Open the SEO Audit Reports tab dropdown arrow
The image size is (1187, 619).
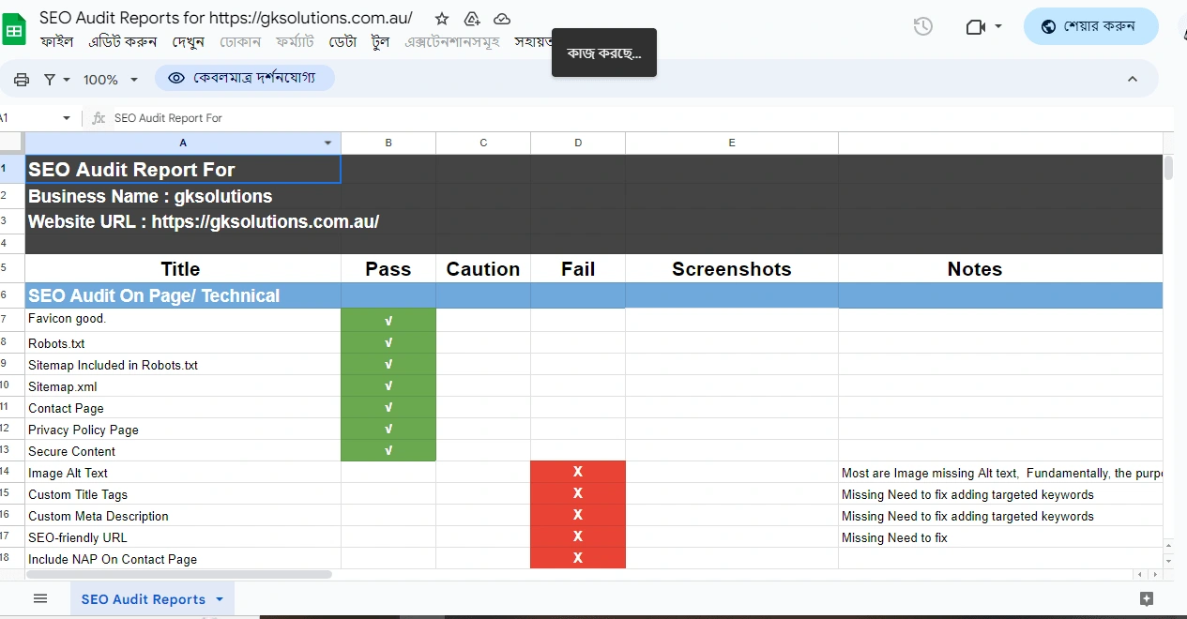coord(220,598)
